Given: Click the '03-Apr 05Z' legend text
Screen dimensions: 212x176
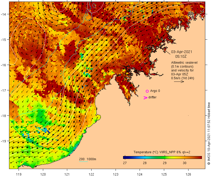Looking at the screenshot, I should [x=179, y=74].
